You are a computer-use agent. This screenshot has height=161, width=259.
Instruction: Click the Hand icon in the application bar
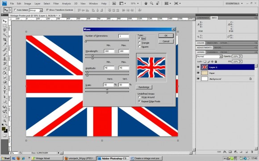(x=146, y=3)
